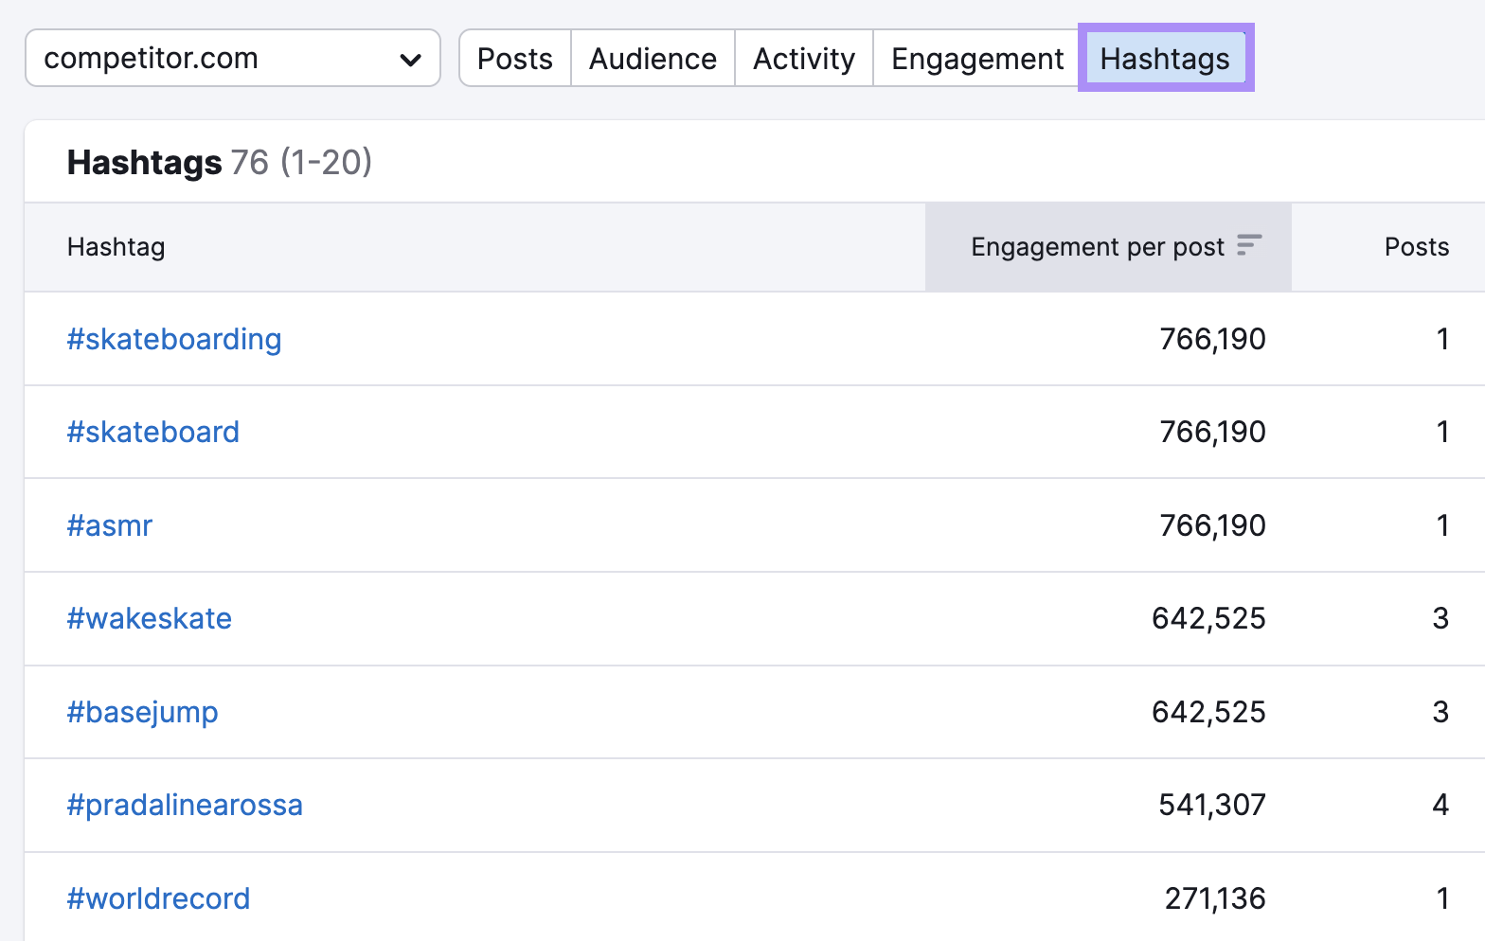1485x941 pixels.
Task: Select the posts count 3 for #wakeskate
Action: click(1440, 618)
